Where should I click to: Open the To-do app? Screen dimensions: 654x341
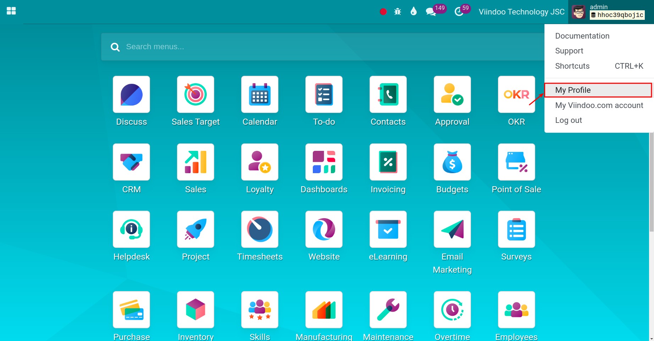[x=324, y=95]
